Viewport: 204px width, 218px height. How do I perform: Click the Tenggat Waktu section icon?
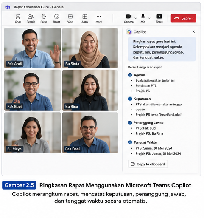coord(130,142)
